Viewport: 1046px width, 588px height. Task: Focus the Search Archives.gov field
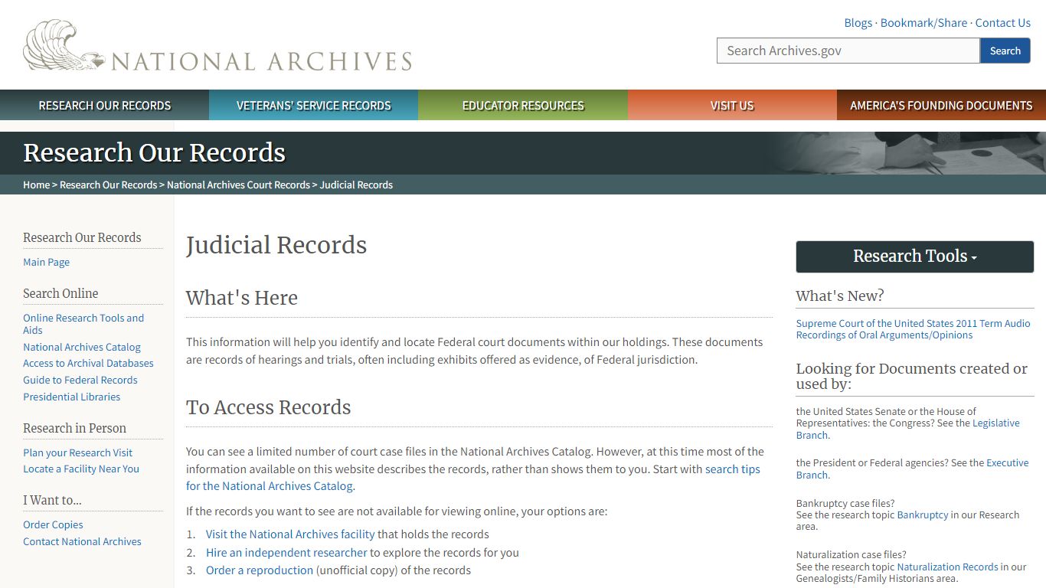pyautogui.click(x=848, y=51)
